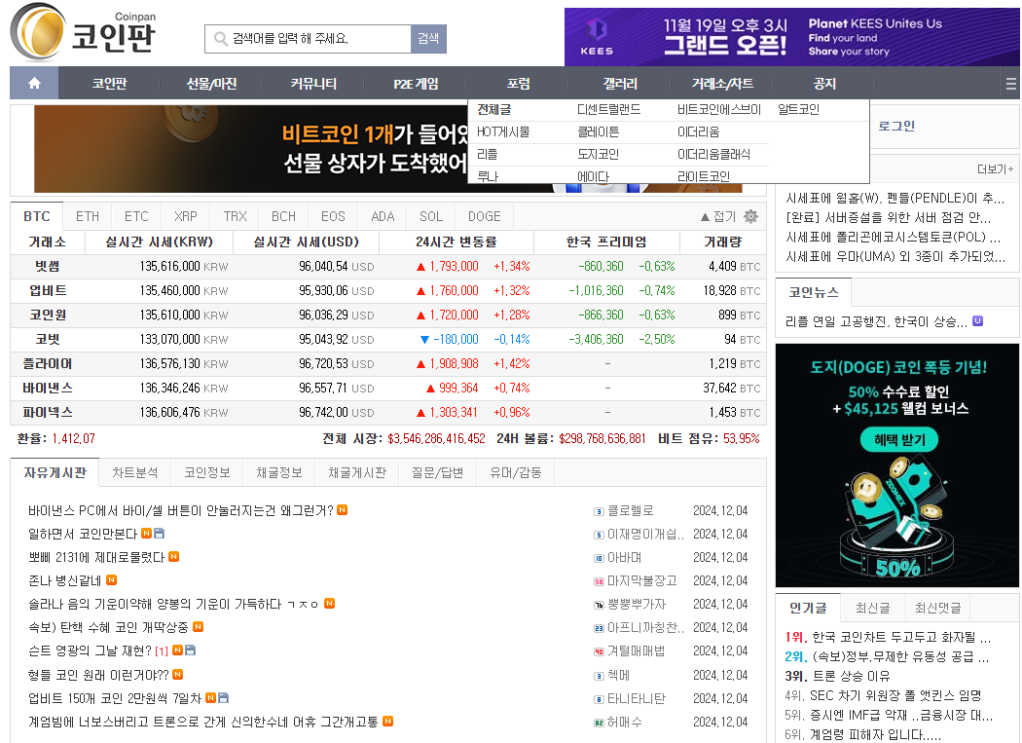Viewport: 1022px width, 743px height.
Task: Open the 포럼 menu
Action: tap(518, 84)
